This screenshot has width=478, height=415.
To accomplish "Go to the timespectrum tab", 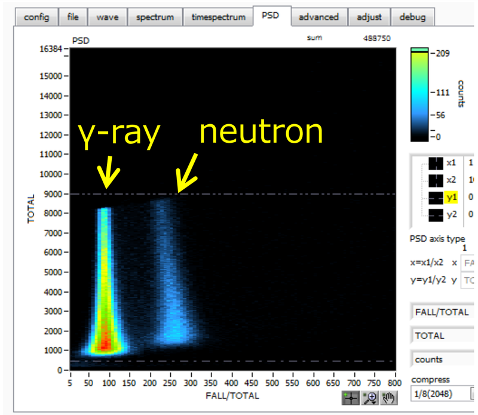I will (x=218, y=17).
